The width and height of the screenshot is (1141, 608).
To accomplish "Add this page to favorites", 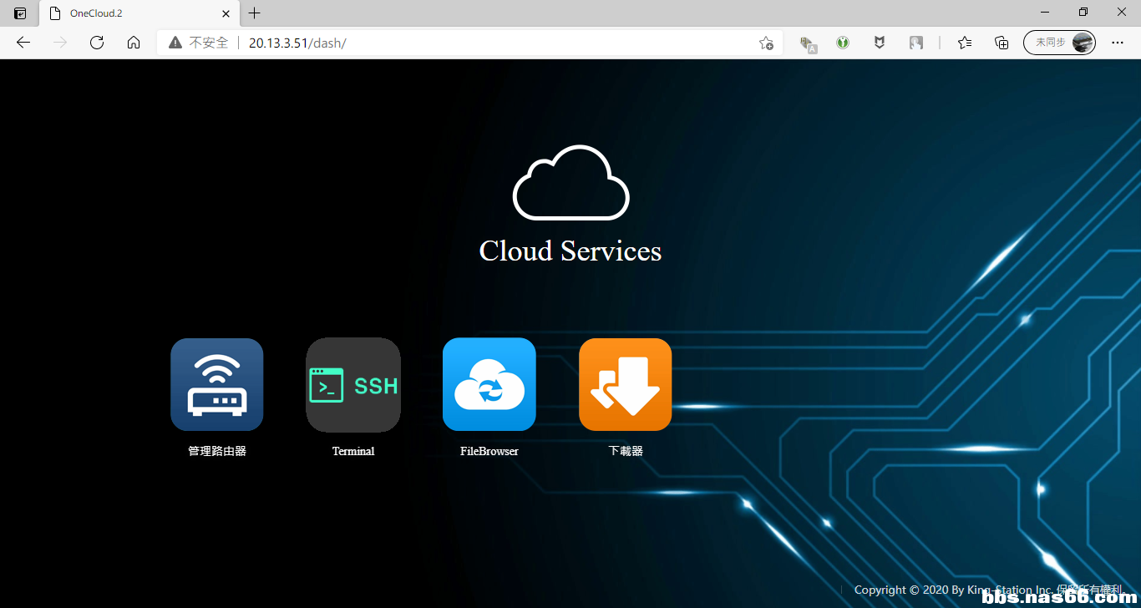I will (765, 43).
